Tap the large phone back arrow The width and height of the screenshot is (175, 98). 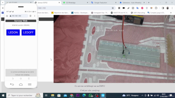pyautogui.click(x=12, y=84)
